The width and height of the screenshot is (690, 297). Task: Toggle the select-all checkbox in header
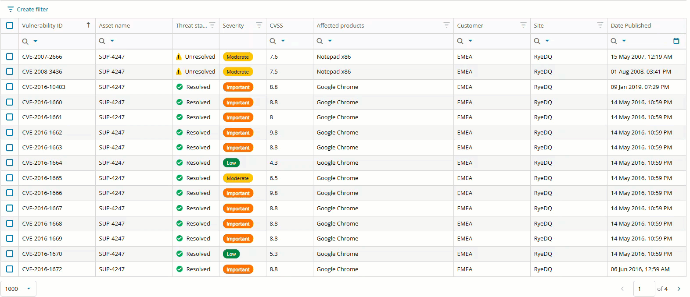pos(10,25)
